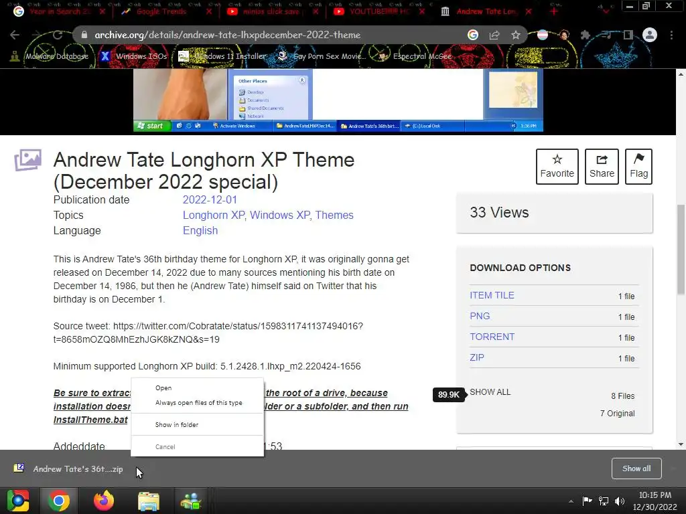Select Open in the download context menu

(x=198, y=388)
